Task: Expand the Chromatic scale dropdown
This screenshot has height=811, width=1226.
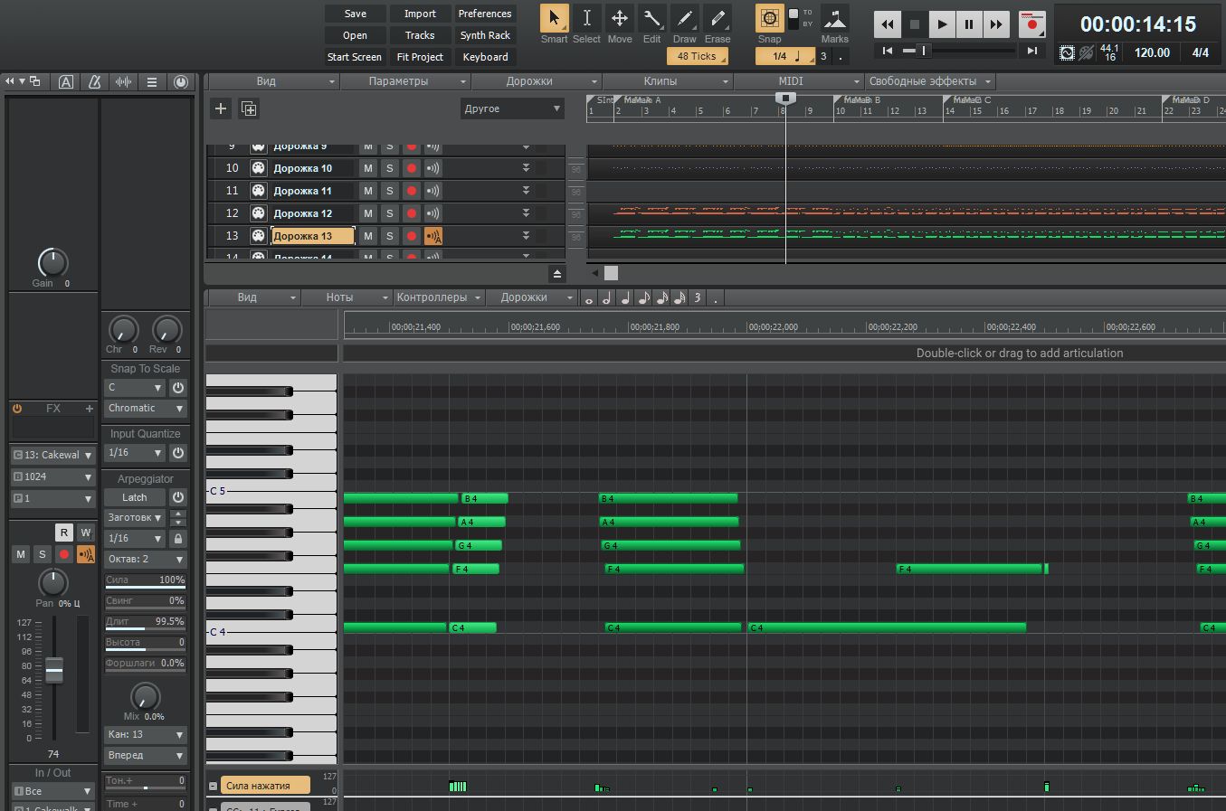Action: pyautogui.click(x=145, y=409)
